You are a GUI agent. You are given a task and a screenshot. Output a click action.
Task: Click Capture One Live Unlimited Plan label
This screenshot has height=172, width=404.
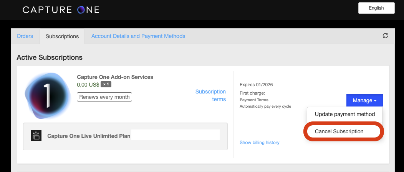pyautogui.click(x=89, y=136)
